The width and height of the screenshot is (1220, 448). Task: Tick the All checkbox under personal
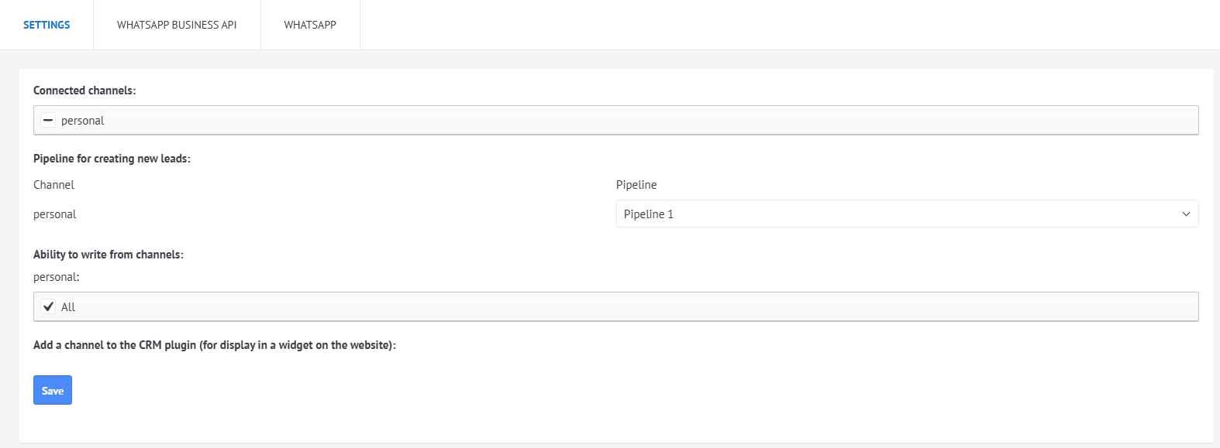click(x=48, y=306)
